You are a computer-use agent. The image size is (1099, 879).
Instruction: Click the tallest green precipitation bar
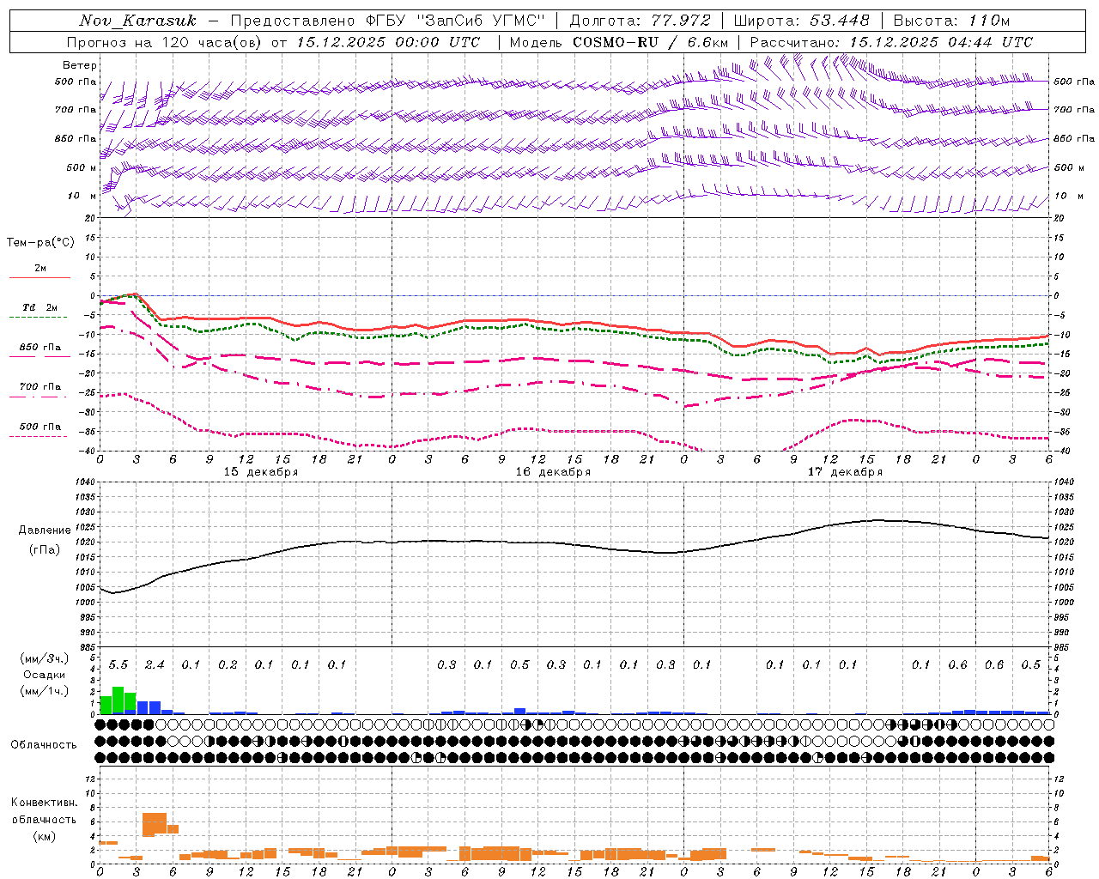pos(118,700)
